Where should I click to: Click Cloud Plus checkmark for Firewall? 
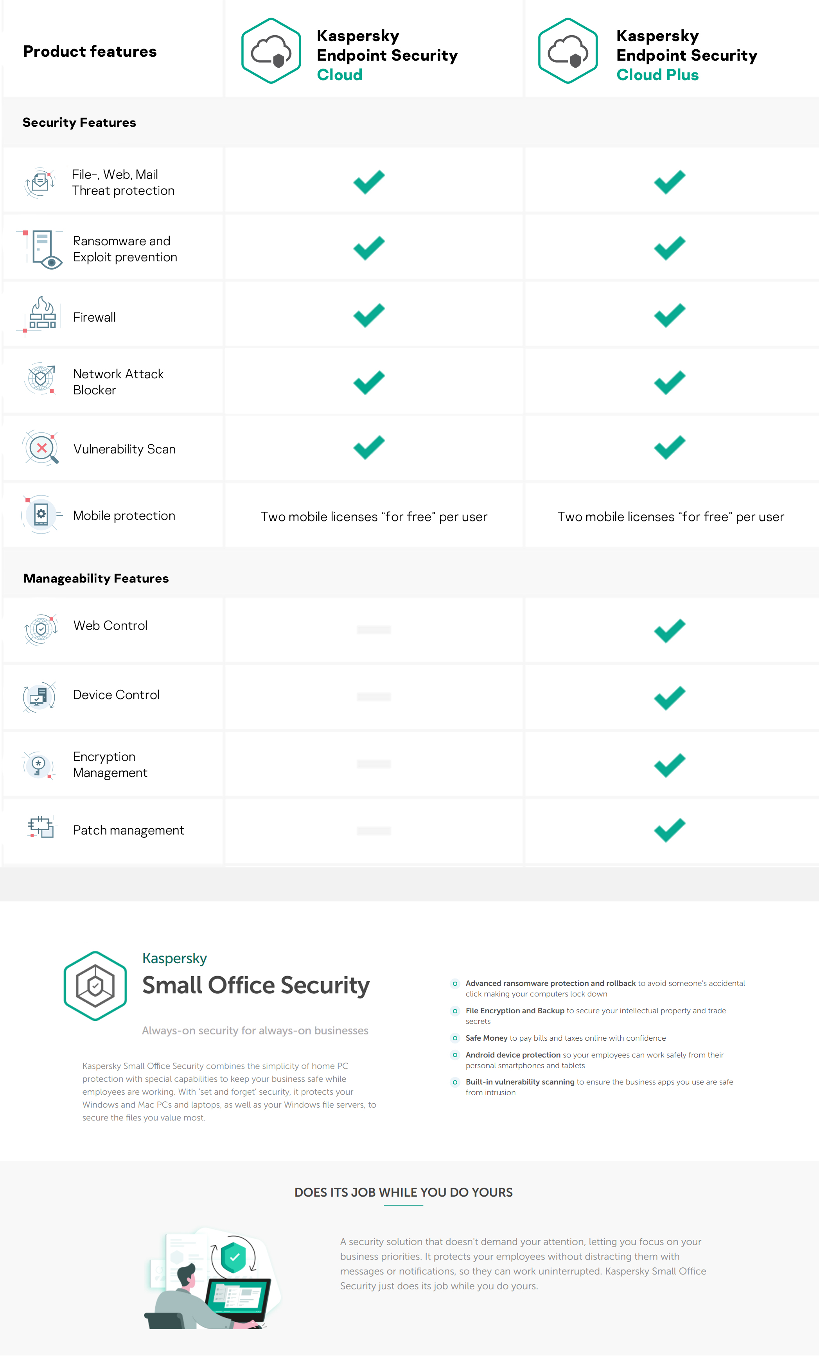pos(670,315)
